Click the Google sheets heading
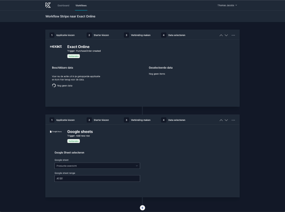285x212 pixels. click(x=80, y=131)
